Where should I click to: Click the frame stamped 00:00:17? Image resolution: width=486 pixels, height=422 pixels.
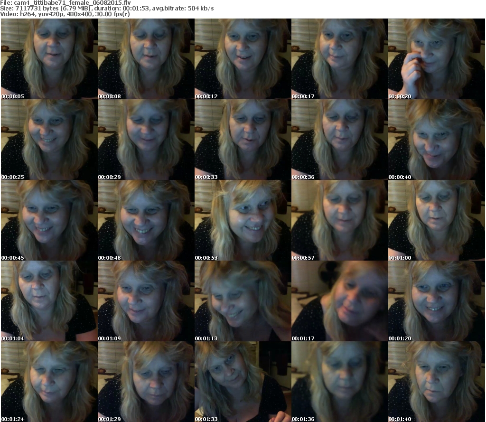tap(340, 59)
